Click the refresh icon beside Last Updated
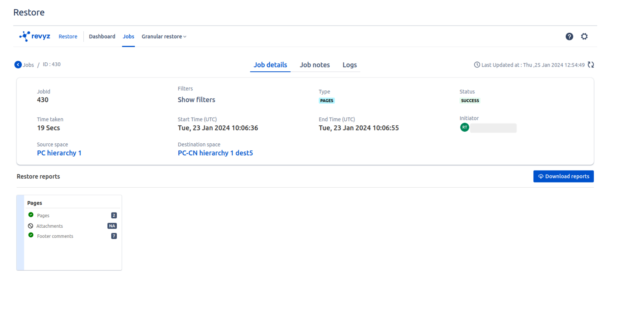The width and height of the screenshot is (617, 331). point(591,65)
